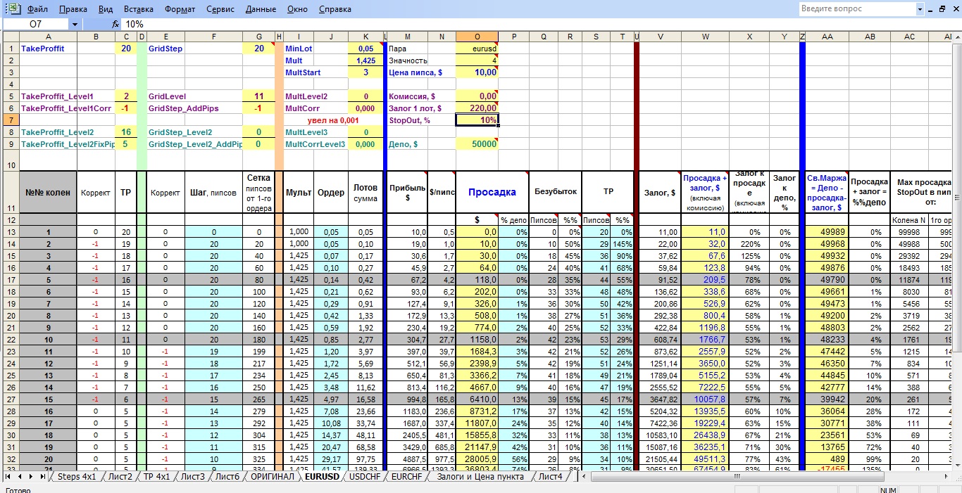Click the Select All corner above row 1

(10, 37)
